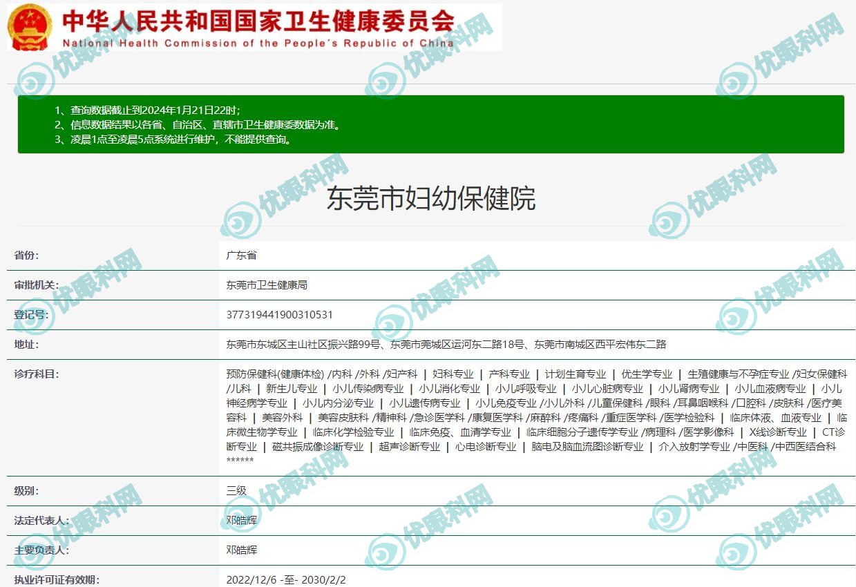Click the 主要负责人 row label
Viewport: 856px width, 587px height.
[41, 550]
